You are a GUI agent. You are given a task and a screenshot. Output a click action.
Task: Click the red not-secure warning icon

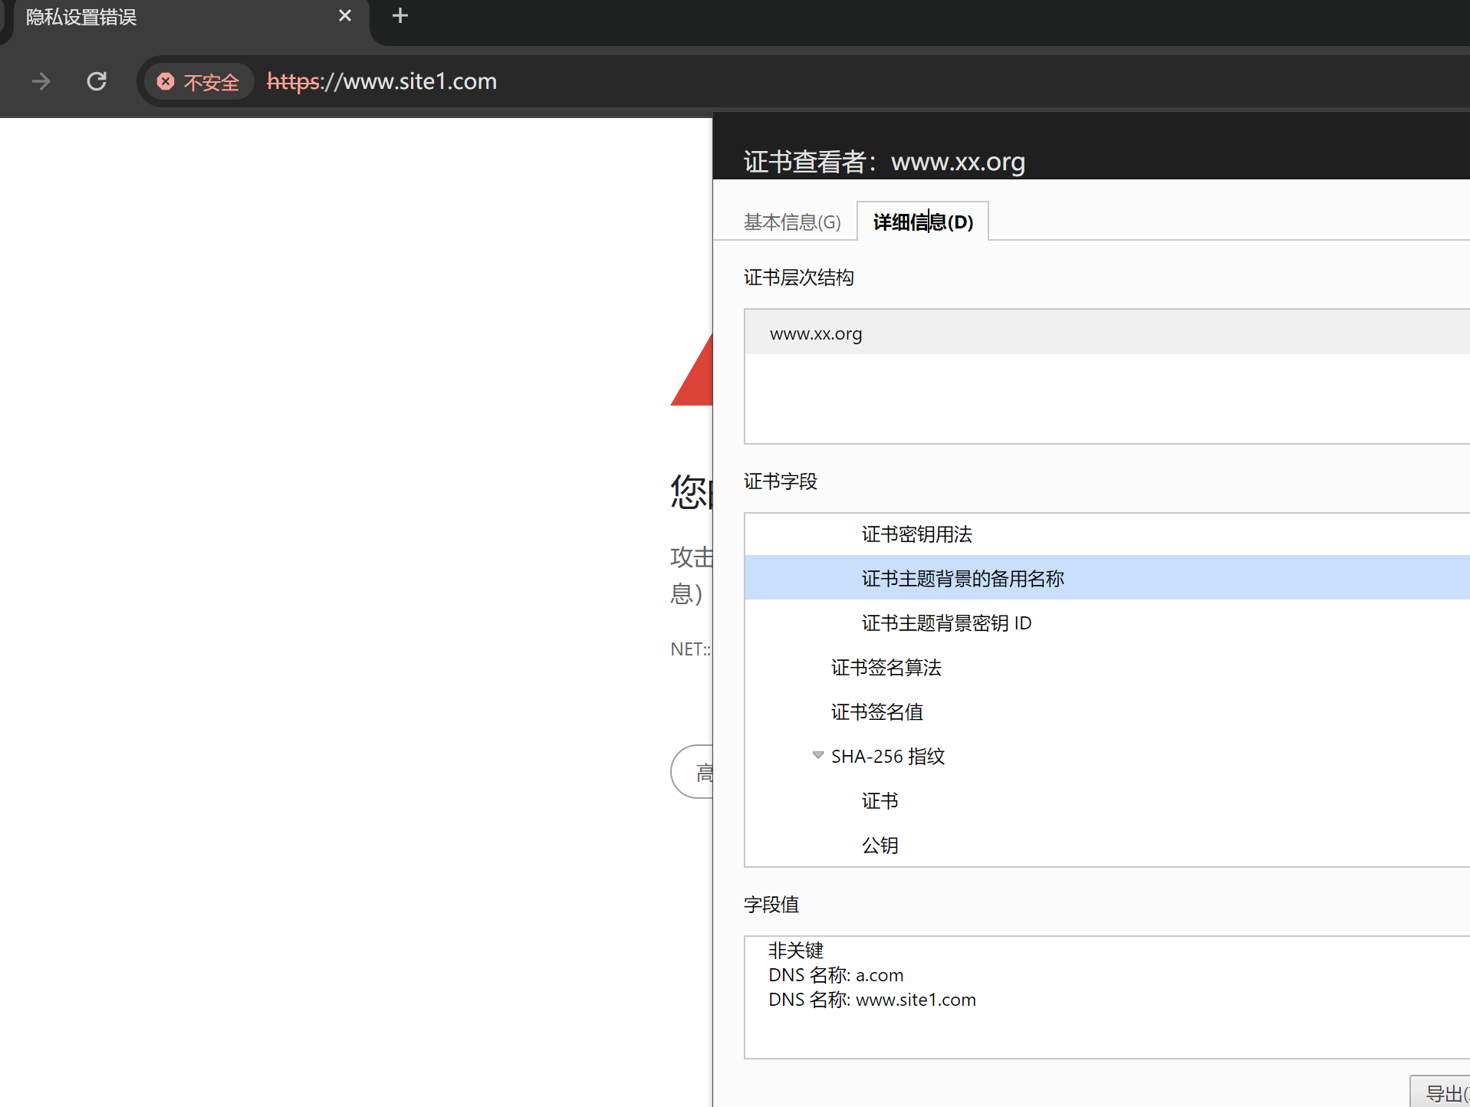[x=166, y=82]
